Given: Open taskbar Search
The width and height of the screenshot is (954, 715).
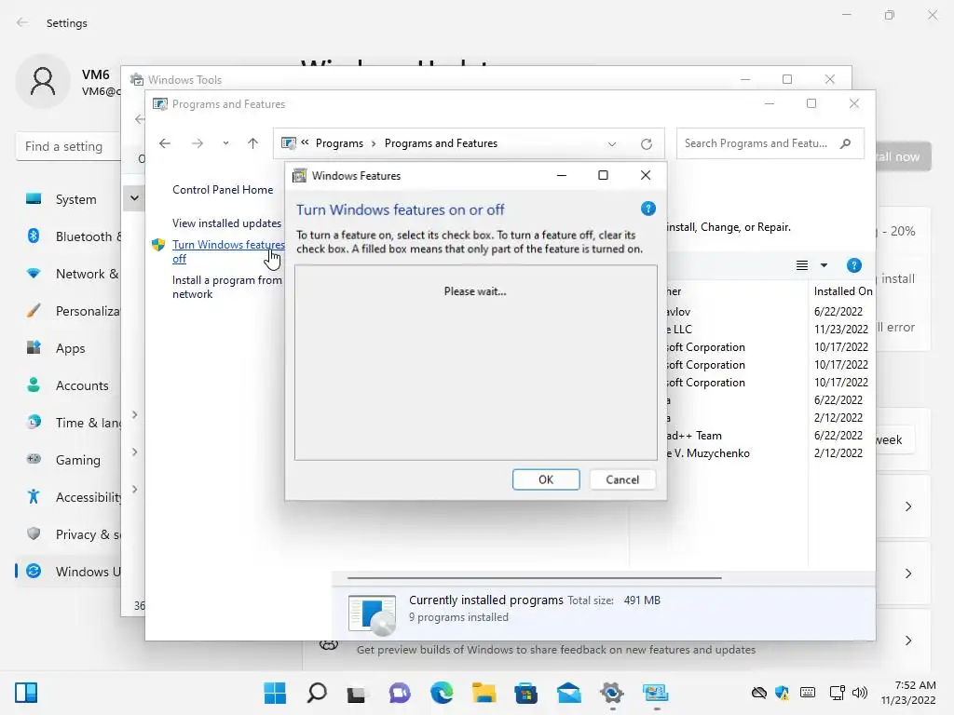Looking at the screenshot, I should click(x=317, y=693).
